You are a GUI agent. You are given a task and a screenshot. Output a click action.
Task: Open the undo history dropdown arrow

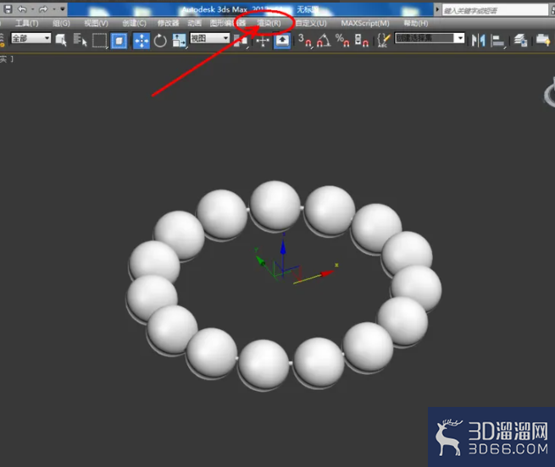click(x=32, y=9)
